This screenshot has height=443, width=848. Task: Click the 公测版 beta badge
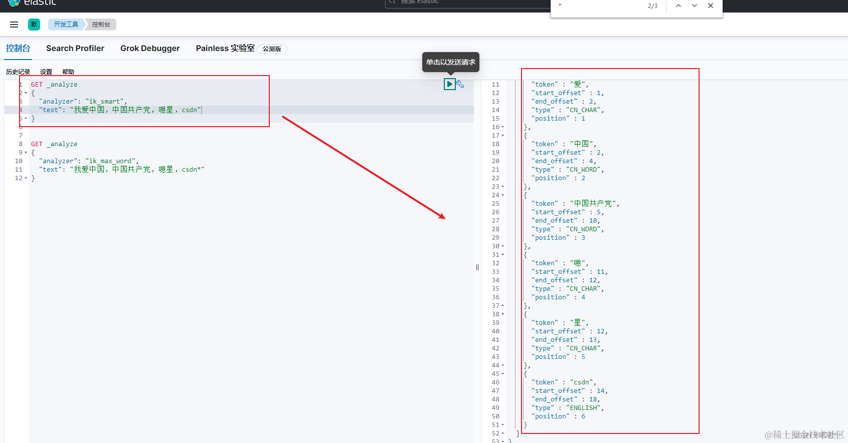272,49
